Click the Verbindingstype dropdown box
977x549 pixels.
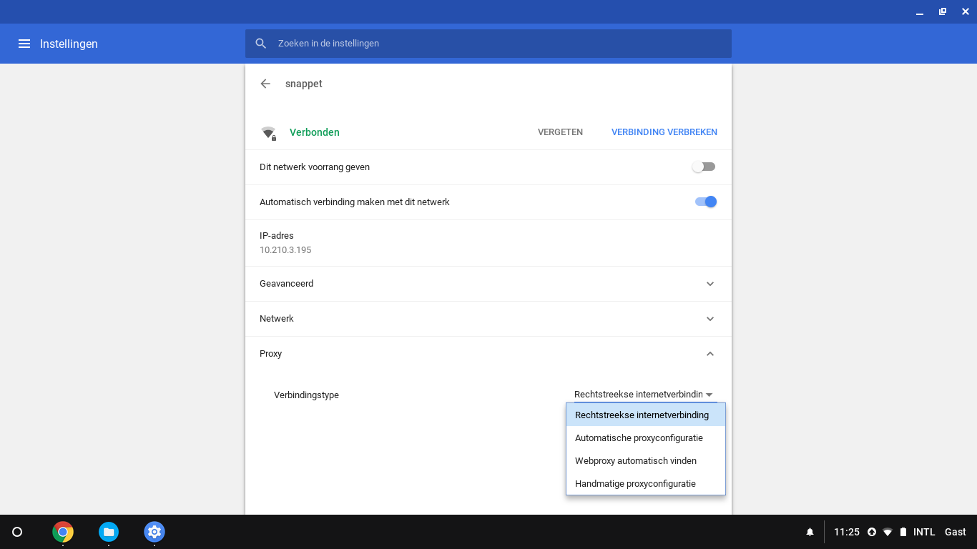[644, 395]
